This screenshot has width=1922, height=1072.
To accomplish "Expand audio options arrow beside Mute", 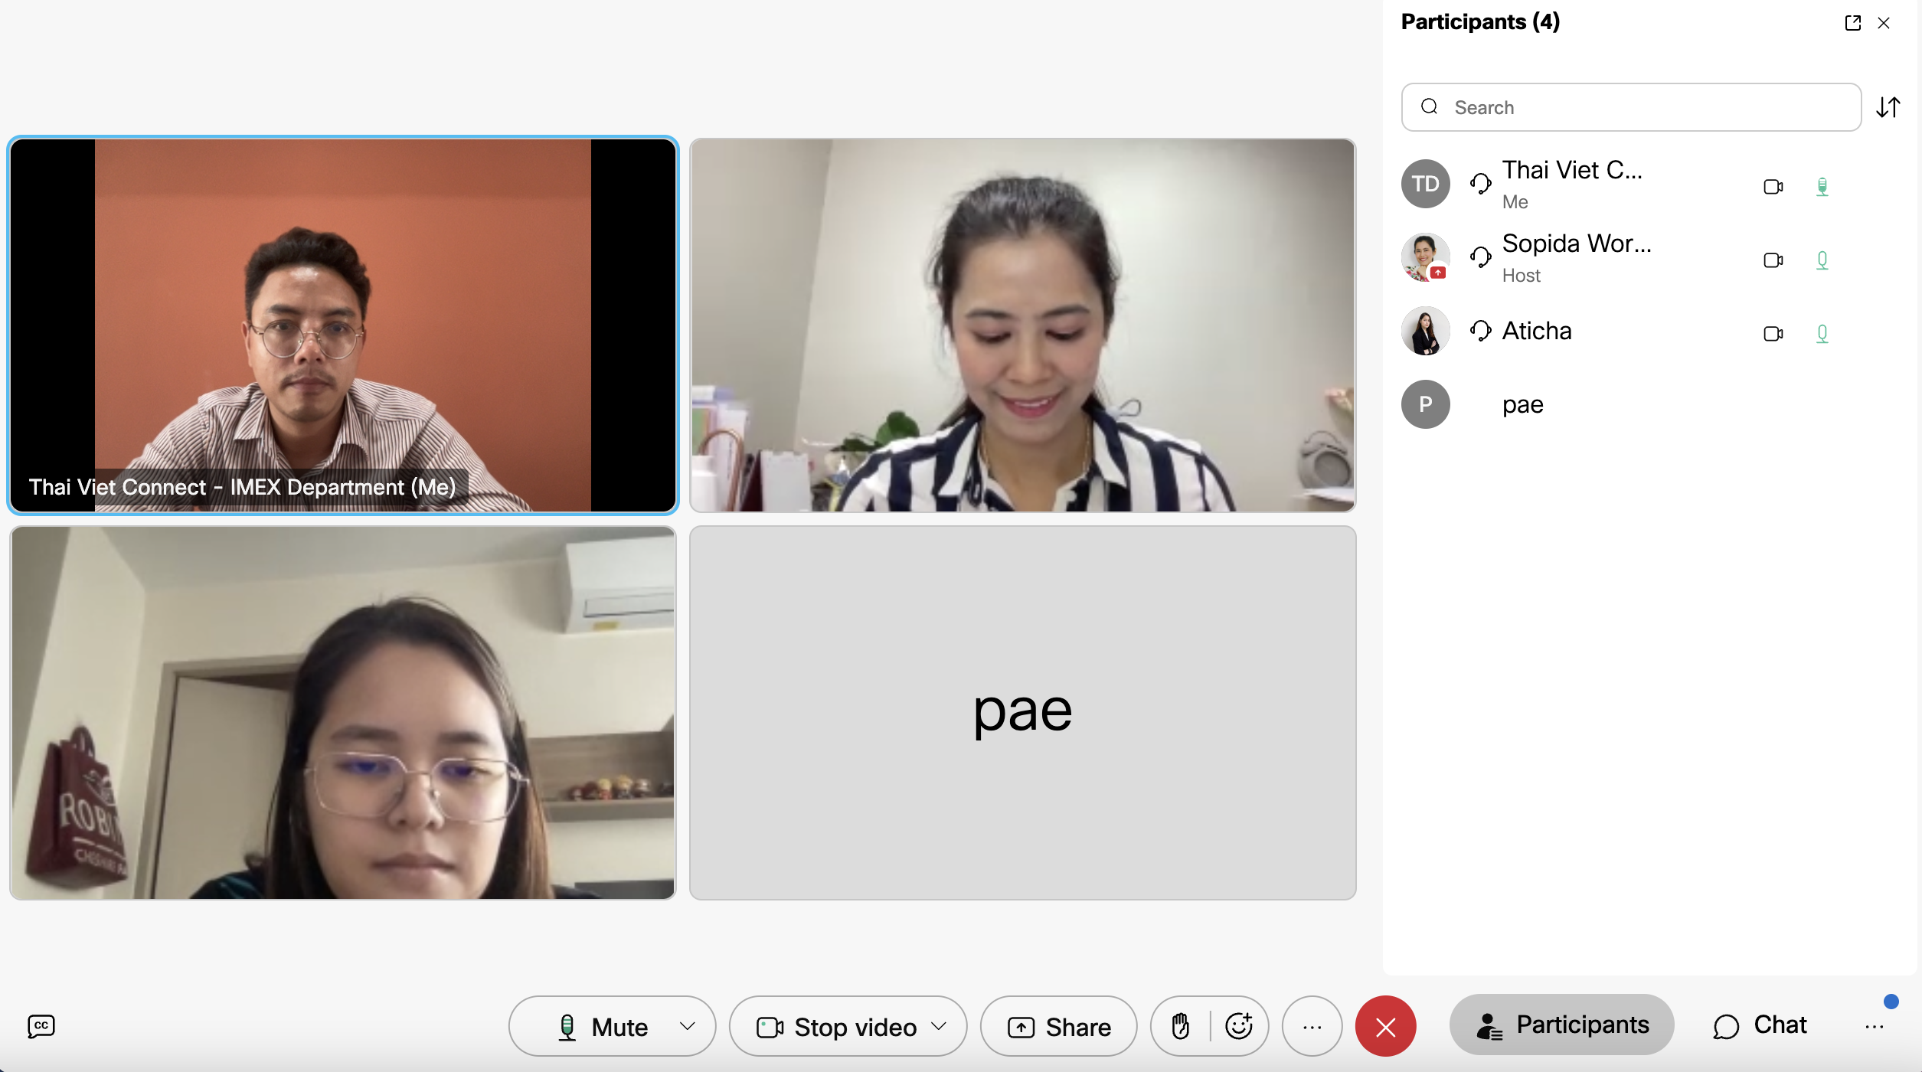I will [687, 1026].
